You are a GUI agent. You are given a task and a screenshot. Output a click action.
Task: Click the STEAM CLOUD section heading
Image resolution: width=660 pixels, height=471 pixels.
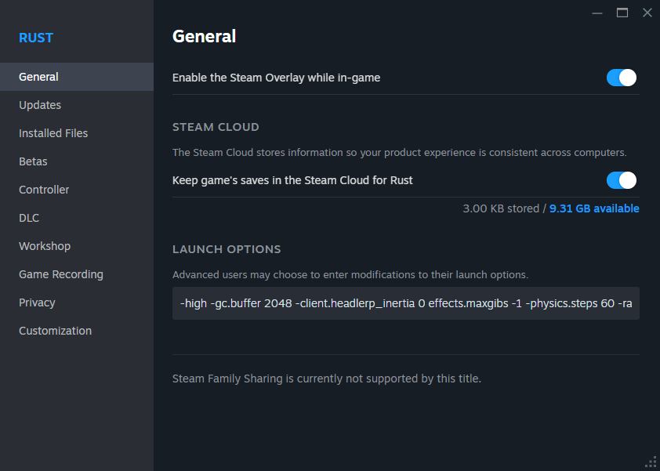pyautogui.click(x=216, y=127)
